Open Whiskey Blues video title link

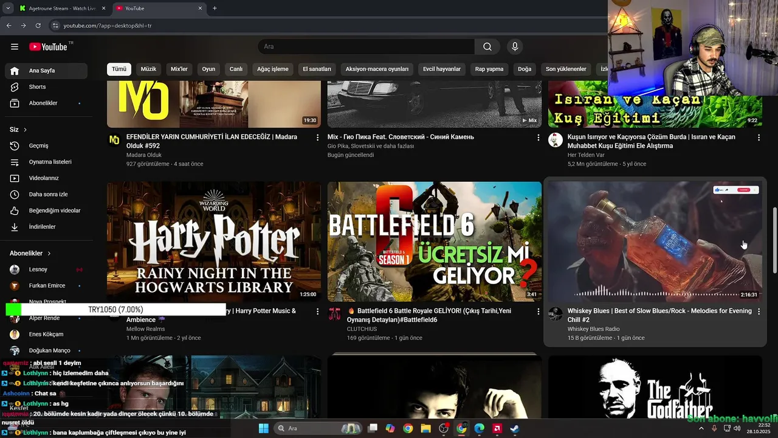click(659, 315)
